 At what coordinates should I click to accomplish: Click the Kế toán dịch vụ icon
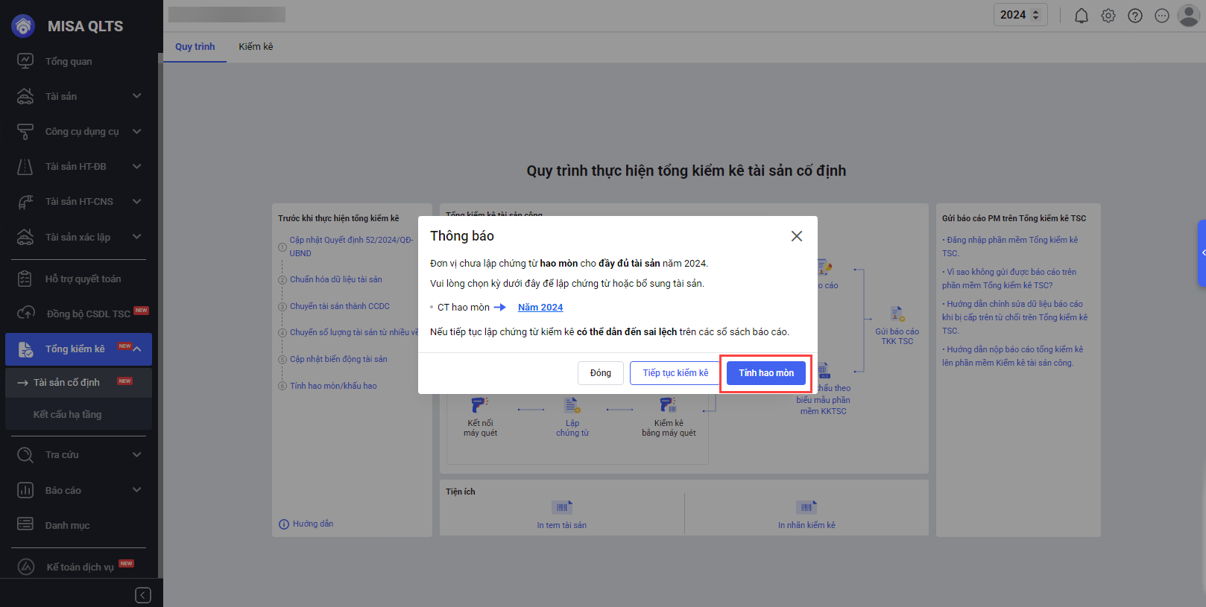[x=26, y=567]
